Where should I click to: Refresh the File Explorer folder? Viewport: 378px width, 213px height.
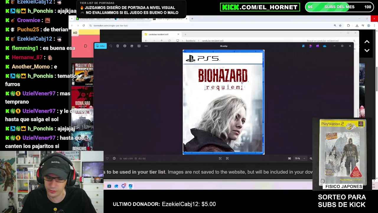click(x=169, y=41)
